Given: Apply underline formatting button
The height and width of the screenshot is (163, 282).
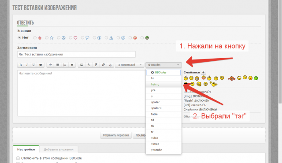Looking at the screenshot, I should tap(33, 65).
